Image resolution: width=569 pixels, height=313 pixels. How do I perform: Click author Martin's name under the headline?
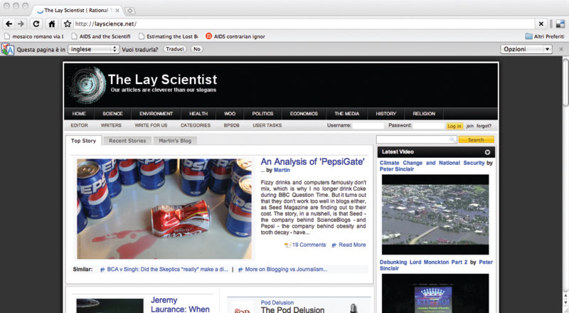pyautogui.click(x=282, y=170)
